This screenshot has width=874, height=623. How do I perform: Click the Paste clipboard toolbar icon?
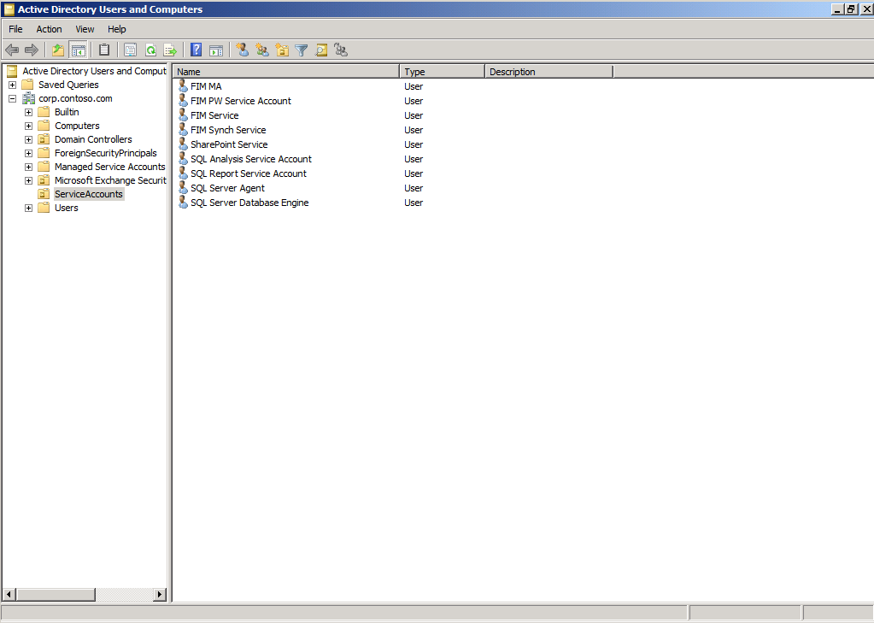point(103,50)
